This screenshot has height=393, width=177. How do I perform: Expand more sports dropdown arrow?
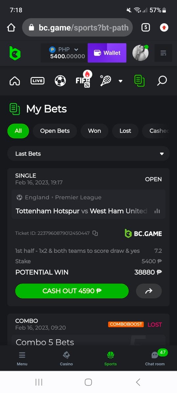120,81
